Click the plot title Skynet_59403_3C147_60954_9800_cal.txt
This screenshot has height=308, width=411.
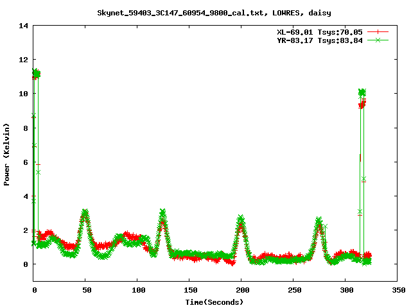point(214,13)
